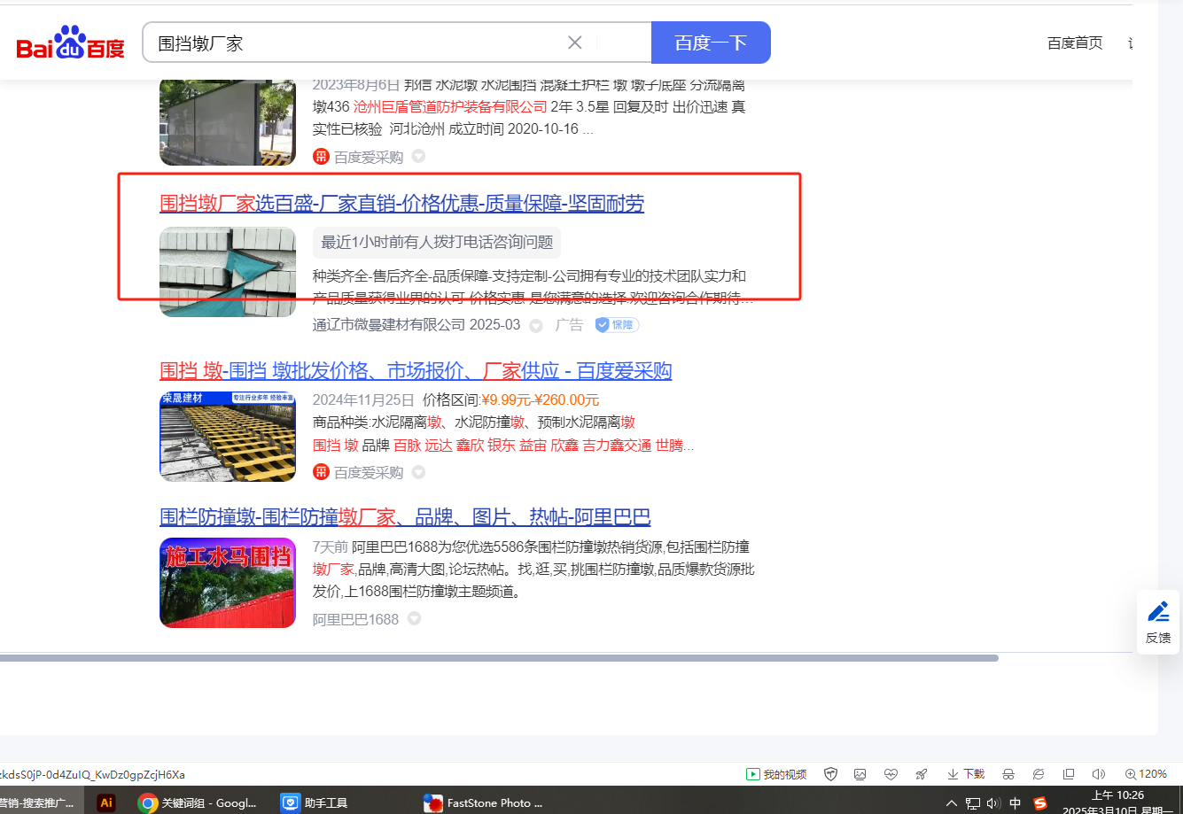Click the 围挡 墩 品牌 brand list line
Viewport: 1183px width, 814px height.
click(x=503, y=445)
